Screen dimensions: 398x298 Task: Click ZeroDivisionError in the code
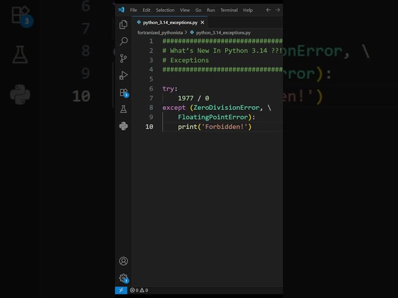point(226,107)
